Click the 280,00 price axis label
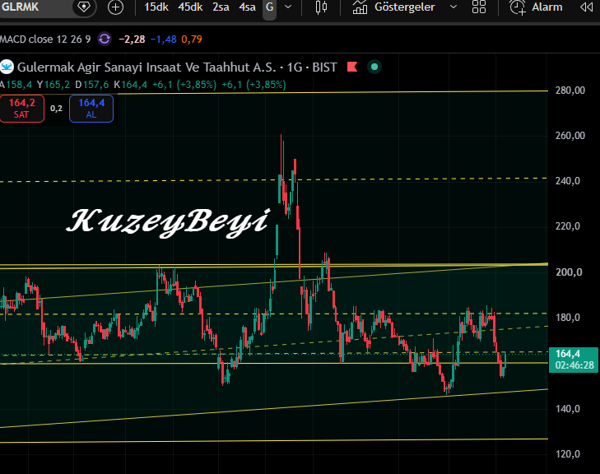 [570, 91]
